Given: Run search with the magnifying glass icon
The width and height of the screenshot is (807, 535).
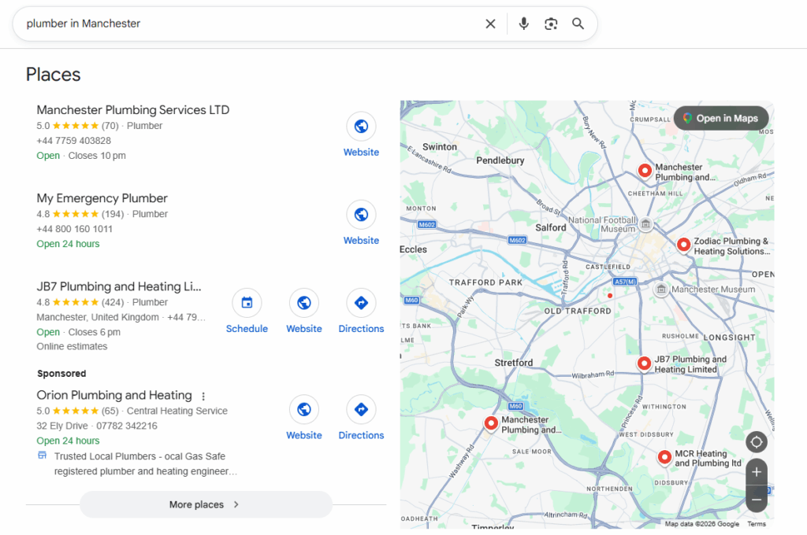Looking at the screenshot, I should [578, 24].
